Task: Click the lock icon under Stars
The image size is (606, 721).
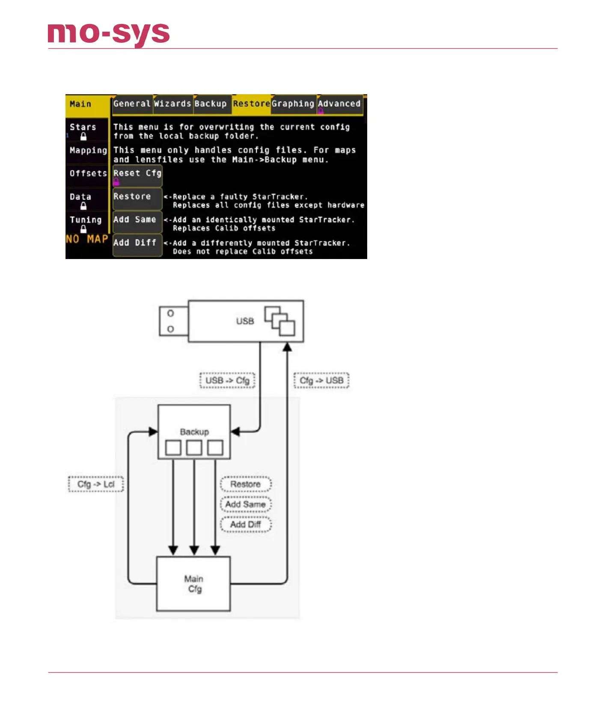Action: click(x=83, y=136)
